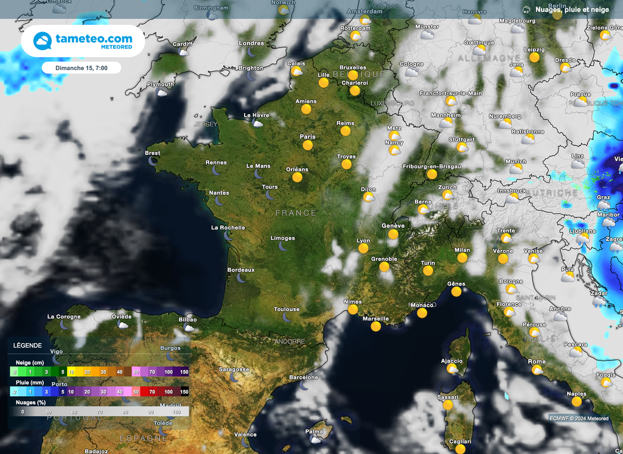Select the sun icon at Marseille
Image resolution: width=623 pixels, height=454 pixels.
coord(376,327)
